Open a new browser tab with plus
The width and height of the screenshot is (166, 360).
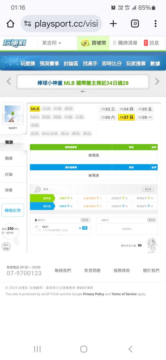pos(113,24)
